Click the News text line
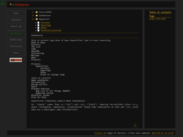This screenshot has width=183, height=137. click(34, 58)
